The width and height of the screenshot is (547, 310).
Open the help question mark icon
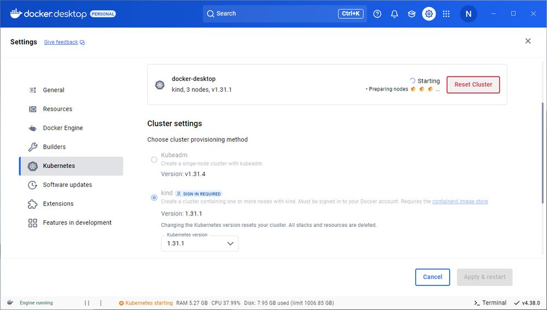click(377, 14)
